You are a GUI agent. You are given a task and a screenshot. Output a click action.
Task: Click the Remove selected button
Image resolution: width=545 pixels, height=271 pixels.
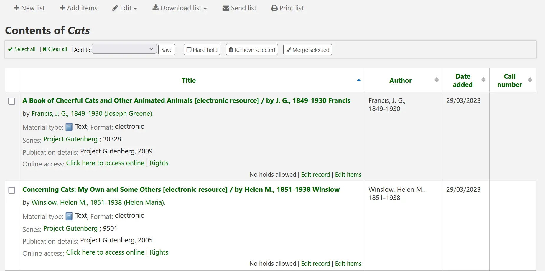252,50
